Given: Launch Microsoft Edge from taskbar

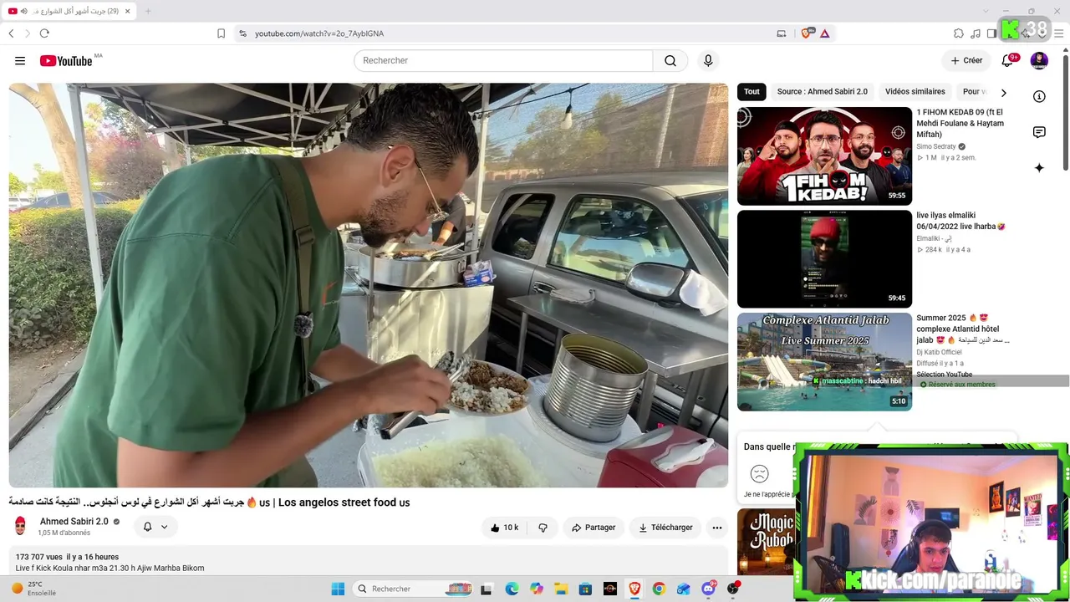Looking at the screenshot, I should [x=512, y=589].
